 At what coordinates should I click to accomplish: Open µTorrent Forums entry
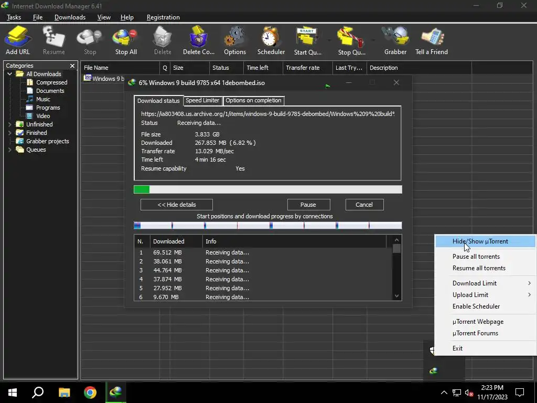485,333
